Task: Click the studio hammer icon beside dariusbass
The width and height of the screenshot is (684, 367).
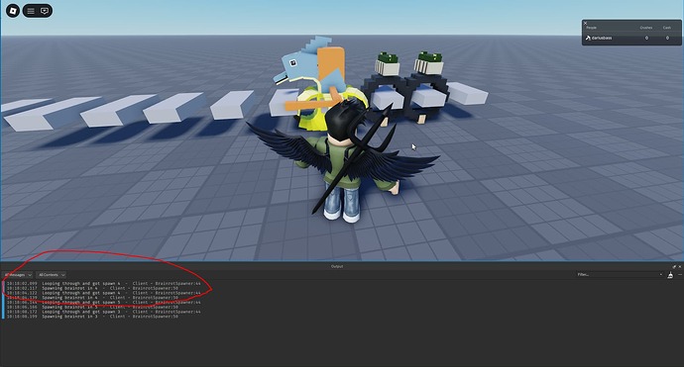Action: click(588, 38)
